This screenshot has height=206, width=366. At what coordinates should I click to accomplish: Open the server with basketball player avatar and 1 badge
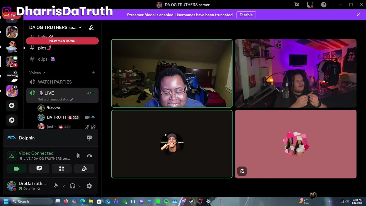click(x=12, y=62)
